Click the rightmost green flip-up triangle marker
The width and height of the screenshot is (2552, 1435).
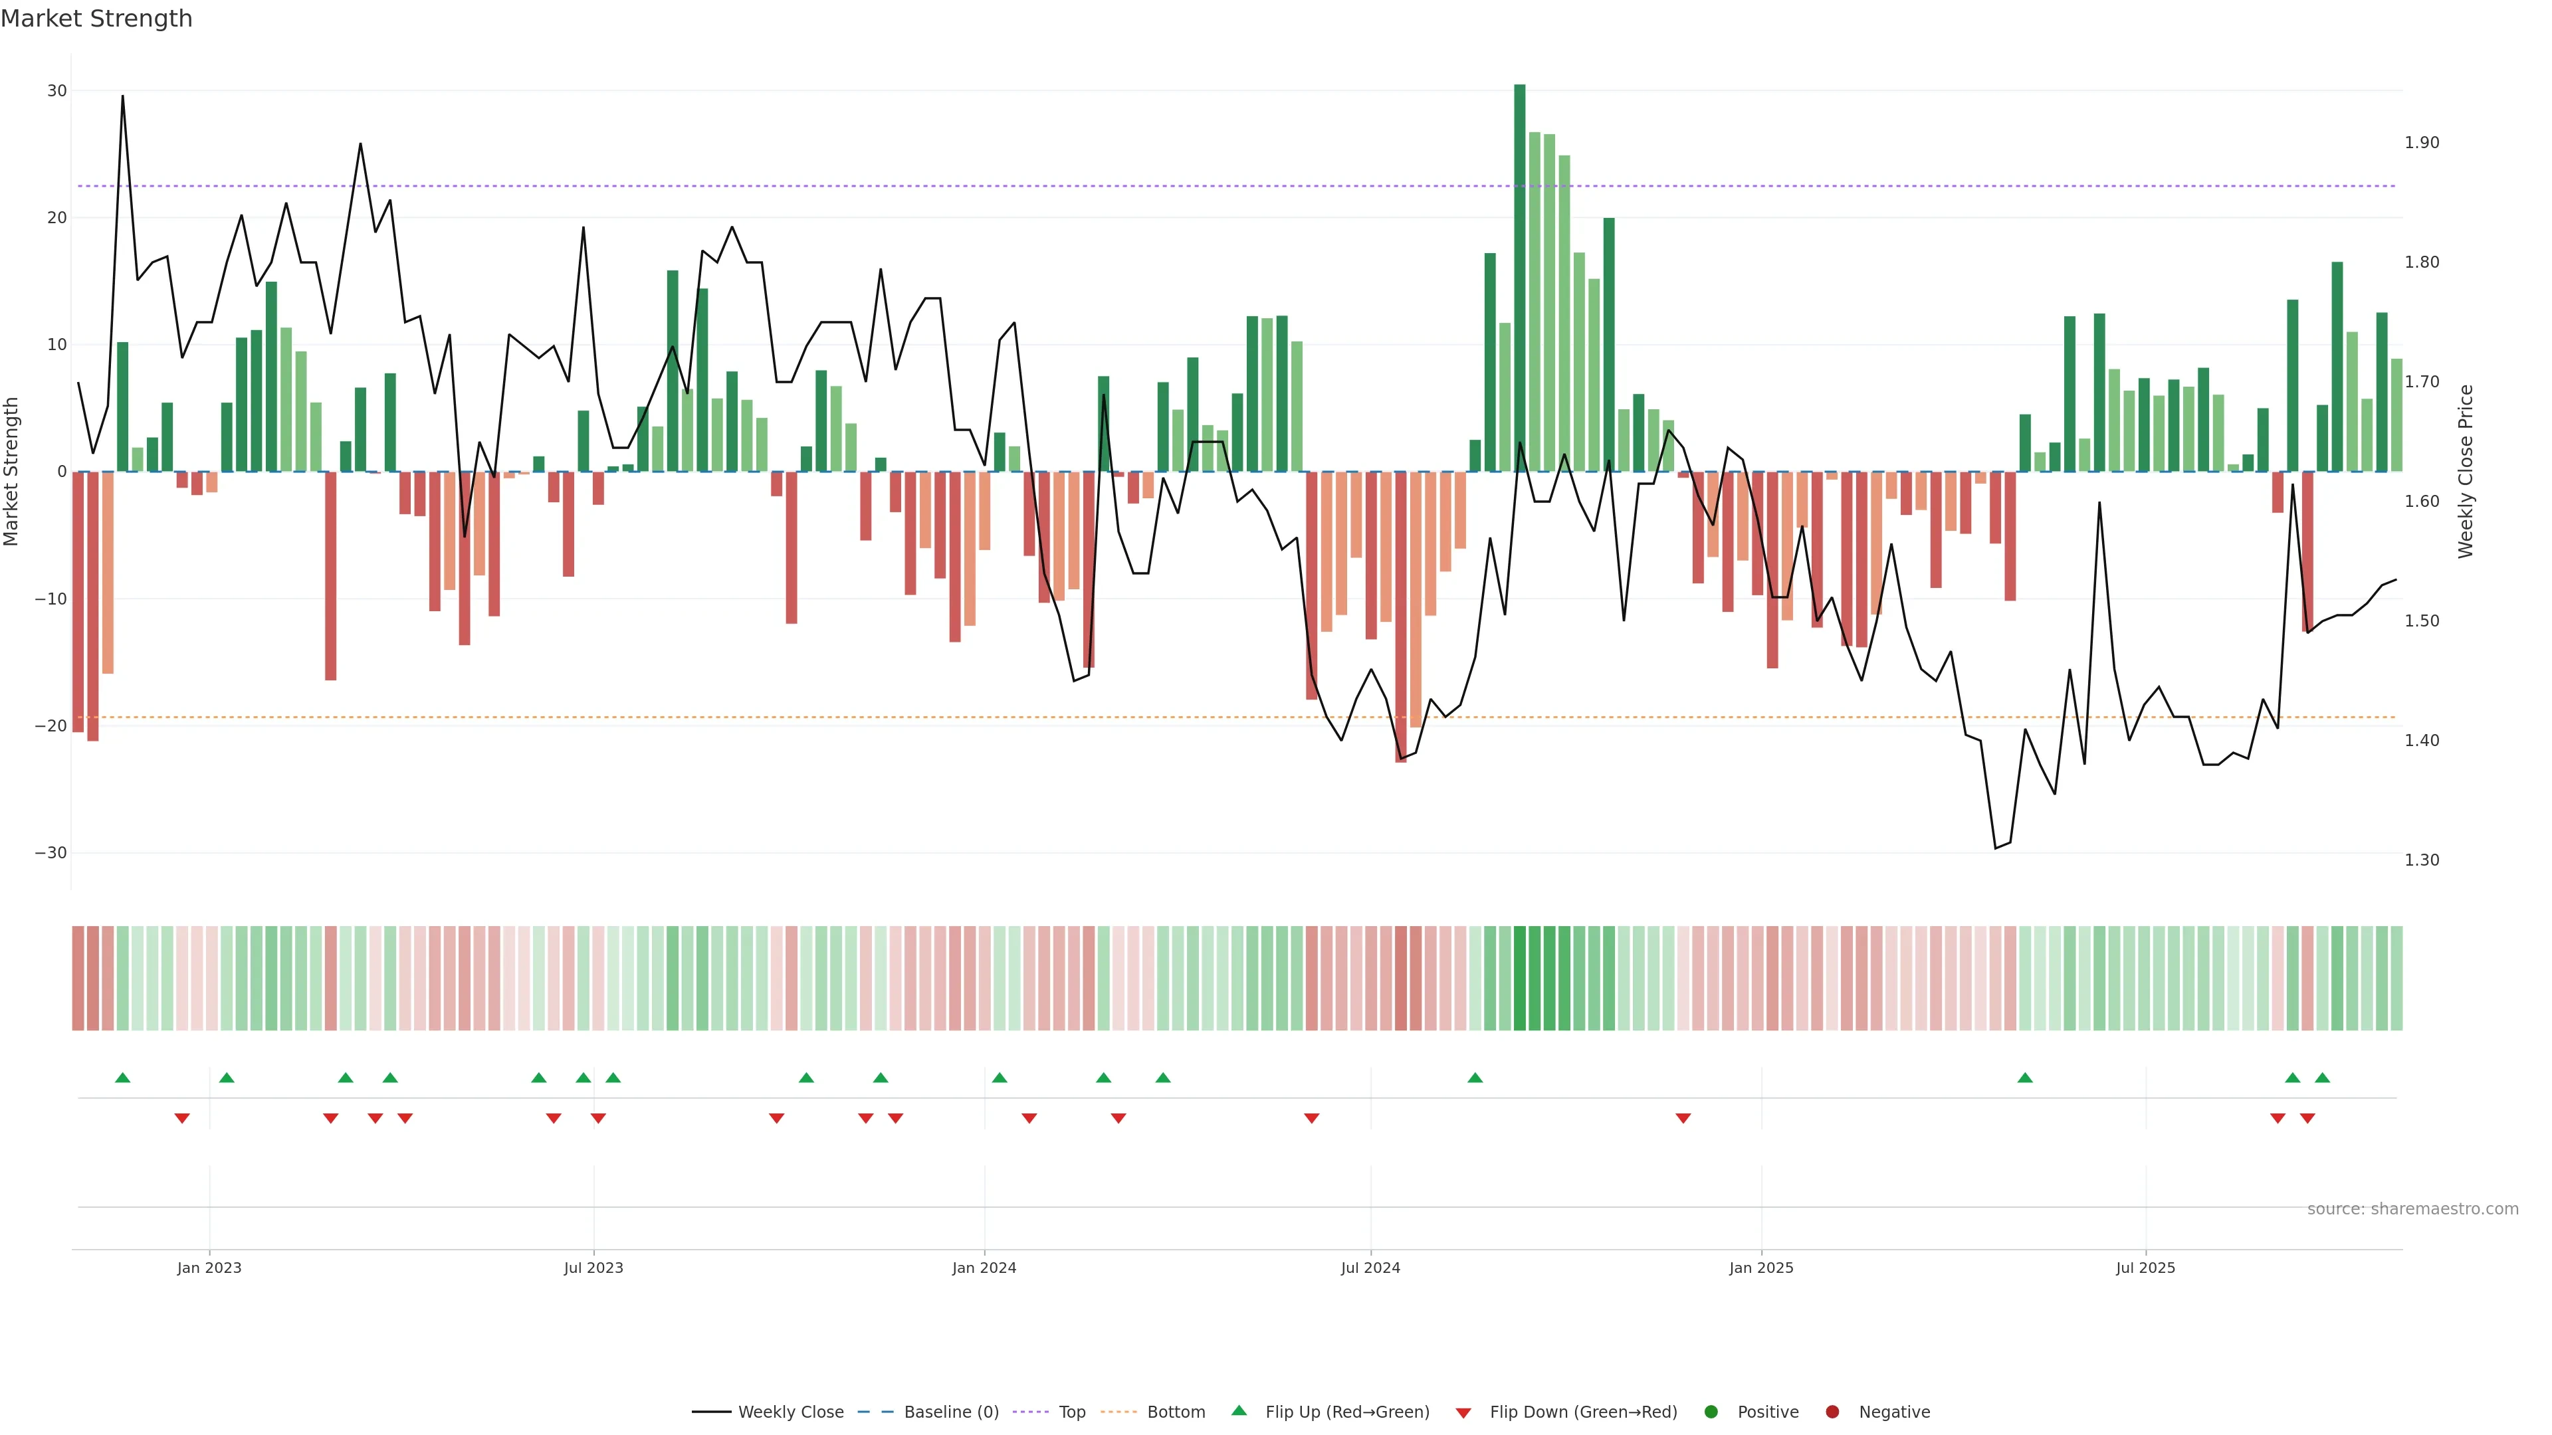pyautogui.click(x=2322, y=1078)
